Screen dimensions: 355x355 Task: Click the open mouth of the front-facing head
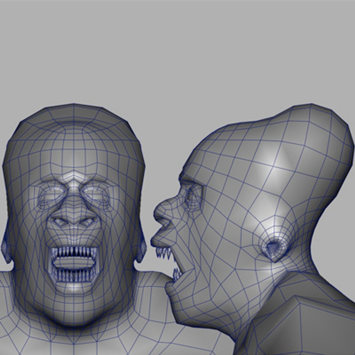(74, 265)
